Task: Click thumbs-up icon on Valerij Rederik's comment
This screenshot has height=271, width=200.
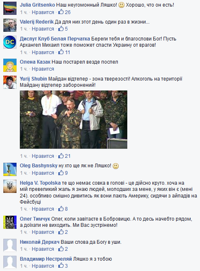Action: [61, 29]
